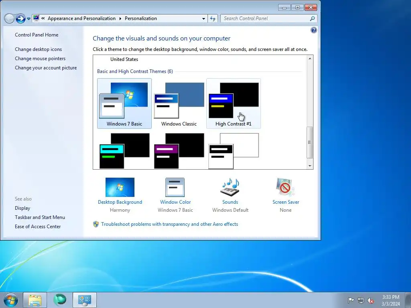The height and width of the screenshot is (308, 411).
Task: Open the Action Center flag tray icon
Action: tap(351, 300)
